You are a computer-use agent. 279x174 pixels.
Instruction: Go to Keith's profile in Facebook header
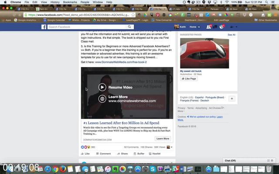[180, 27]
